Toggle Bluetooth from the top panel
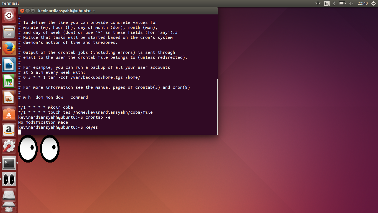The image size is (378, 213). (x=334, y=3)
